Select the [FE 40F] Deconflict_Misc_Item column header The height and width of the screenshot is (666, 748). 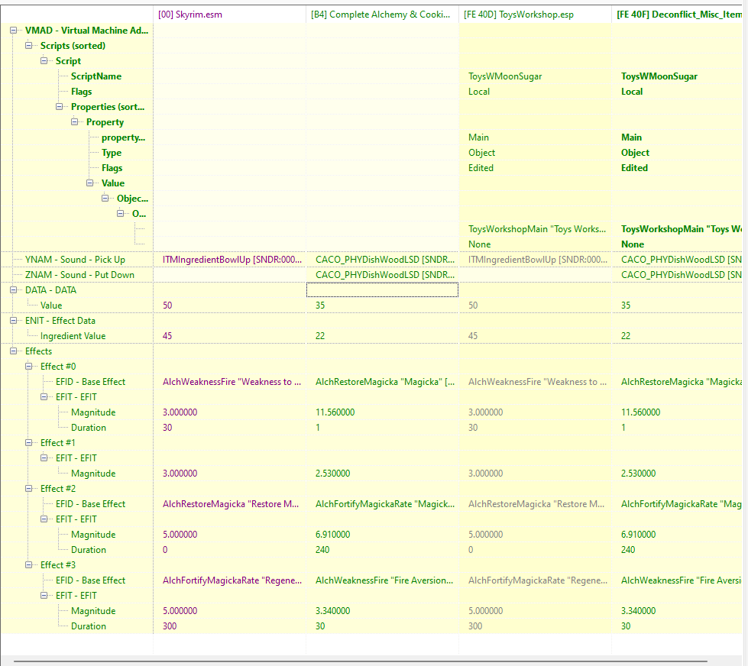pos(678,15)
